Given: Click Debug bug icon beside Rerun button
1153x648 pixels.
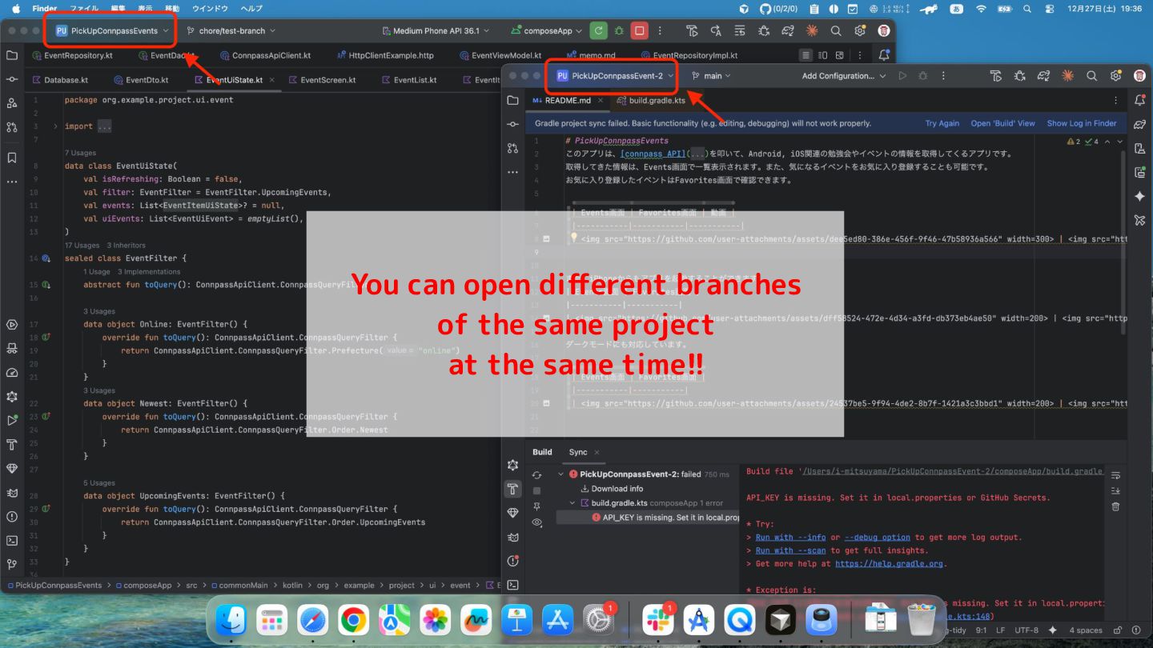Looking at the screenshot, I should tap(619, 30).
